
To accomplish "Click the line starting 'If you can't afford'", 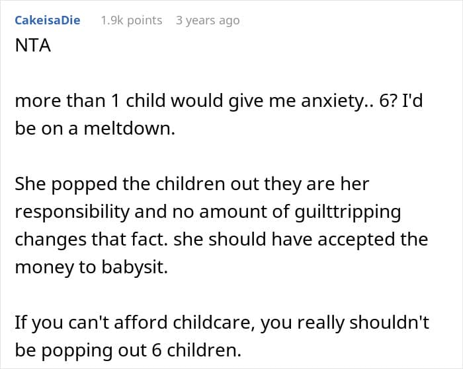I will (222, 322).
